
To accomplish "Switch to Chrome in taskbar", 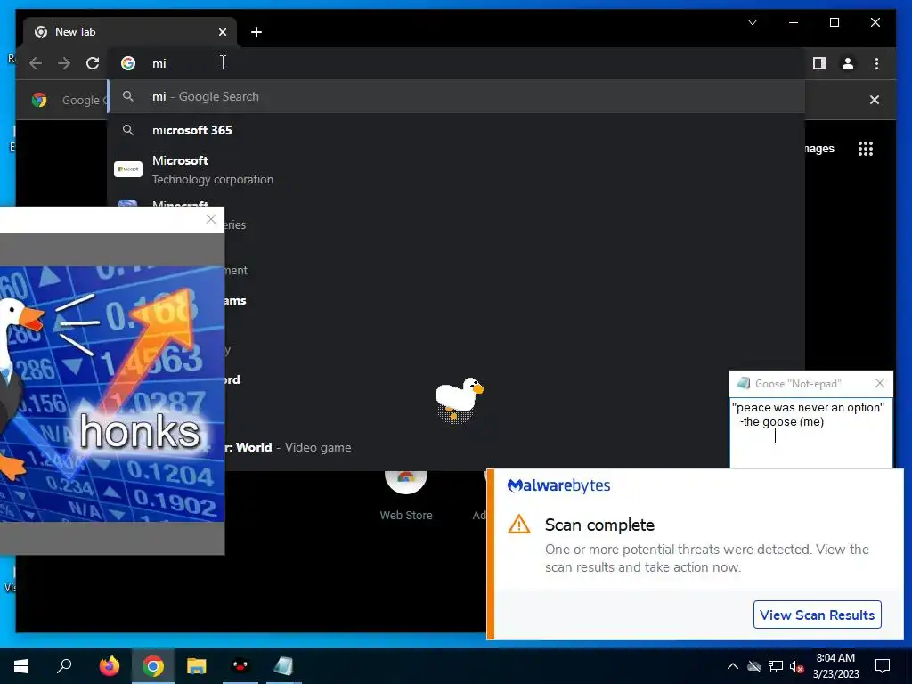I will 153,666.
